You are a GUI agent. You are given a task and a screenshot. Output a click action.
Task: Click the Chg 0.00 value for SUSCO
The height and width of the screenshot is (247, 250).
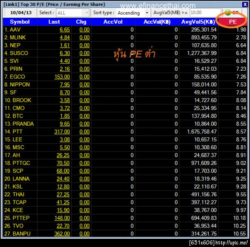coord(85,53)
